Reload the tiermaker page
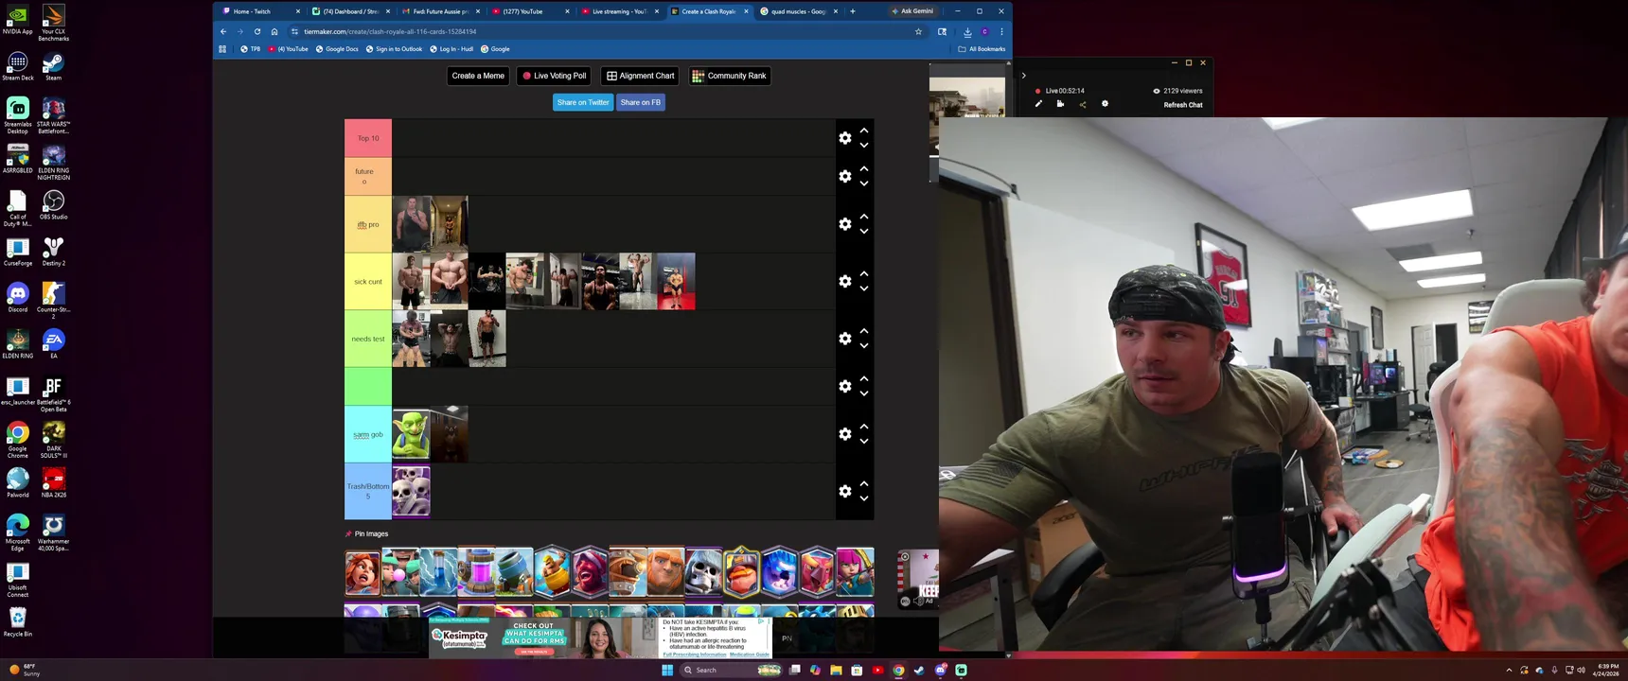The height and width of the screenshot is (681, 1628). [x=257, y=31]
